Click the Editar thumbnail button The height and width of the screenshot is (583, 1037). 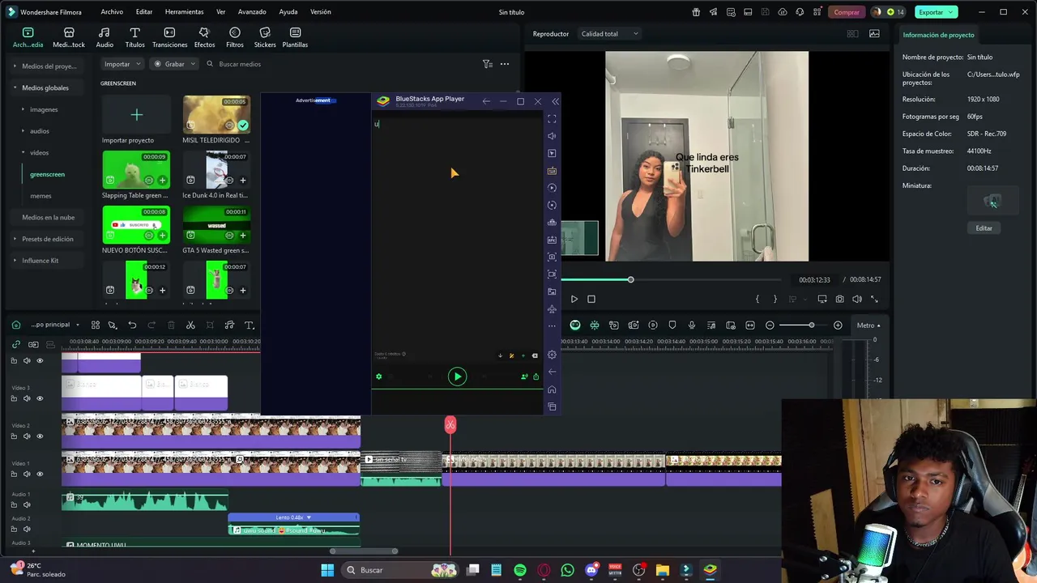tap(984, 228)
